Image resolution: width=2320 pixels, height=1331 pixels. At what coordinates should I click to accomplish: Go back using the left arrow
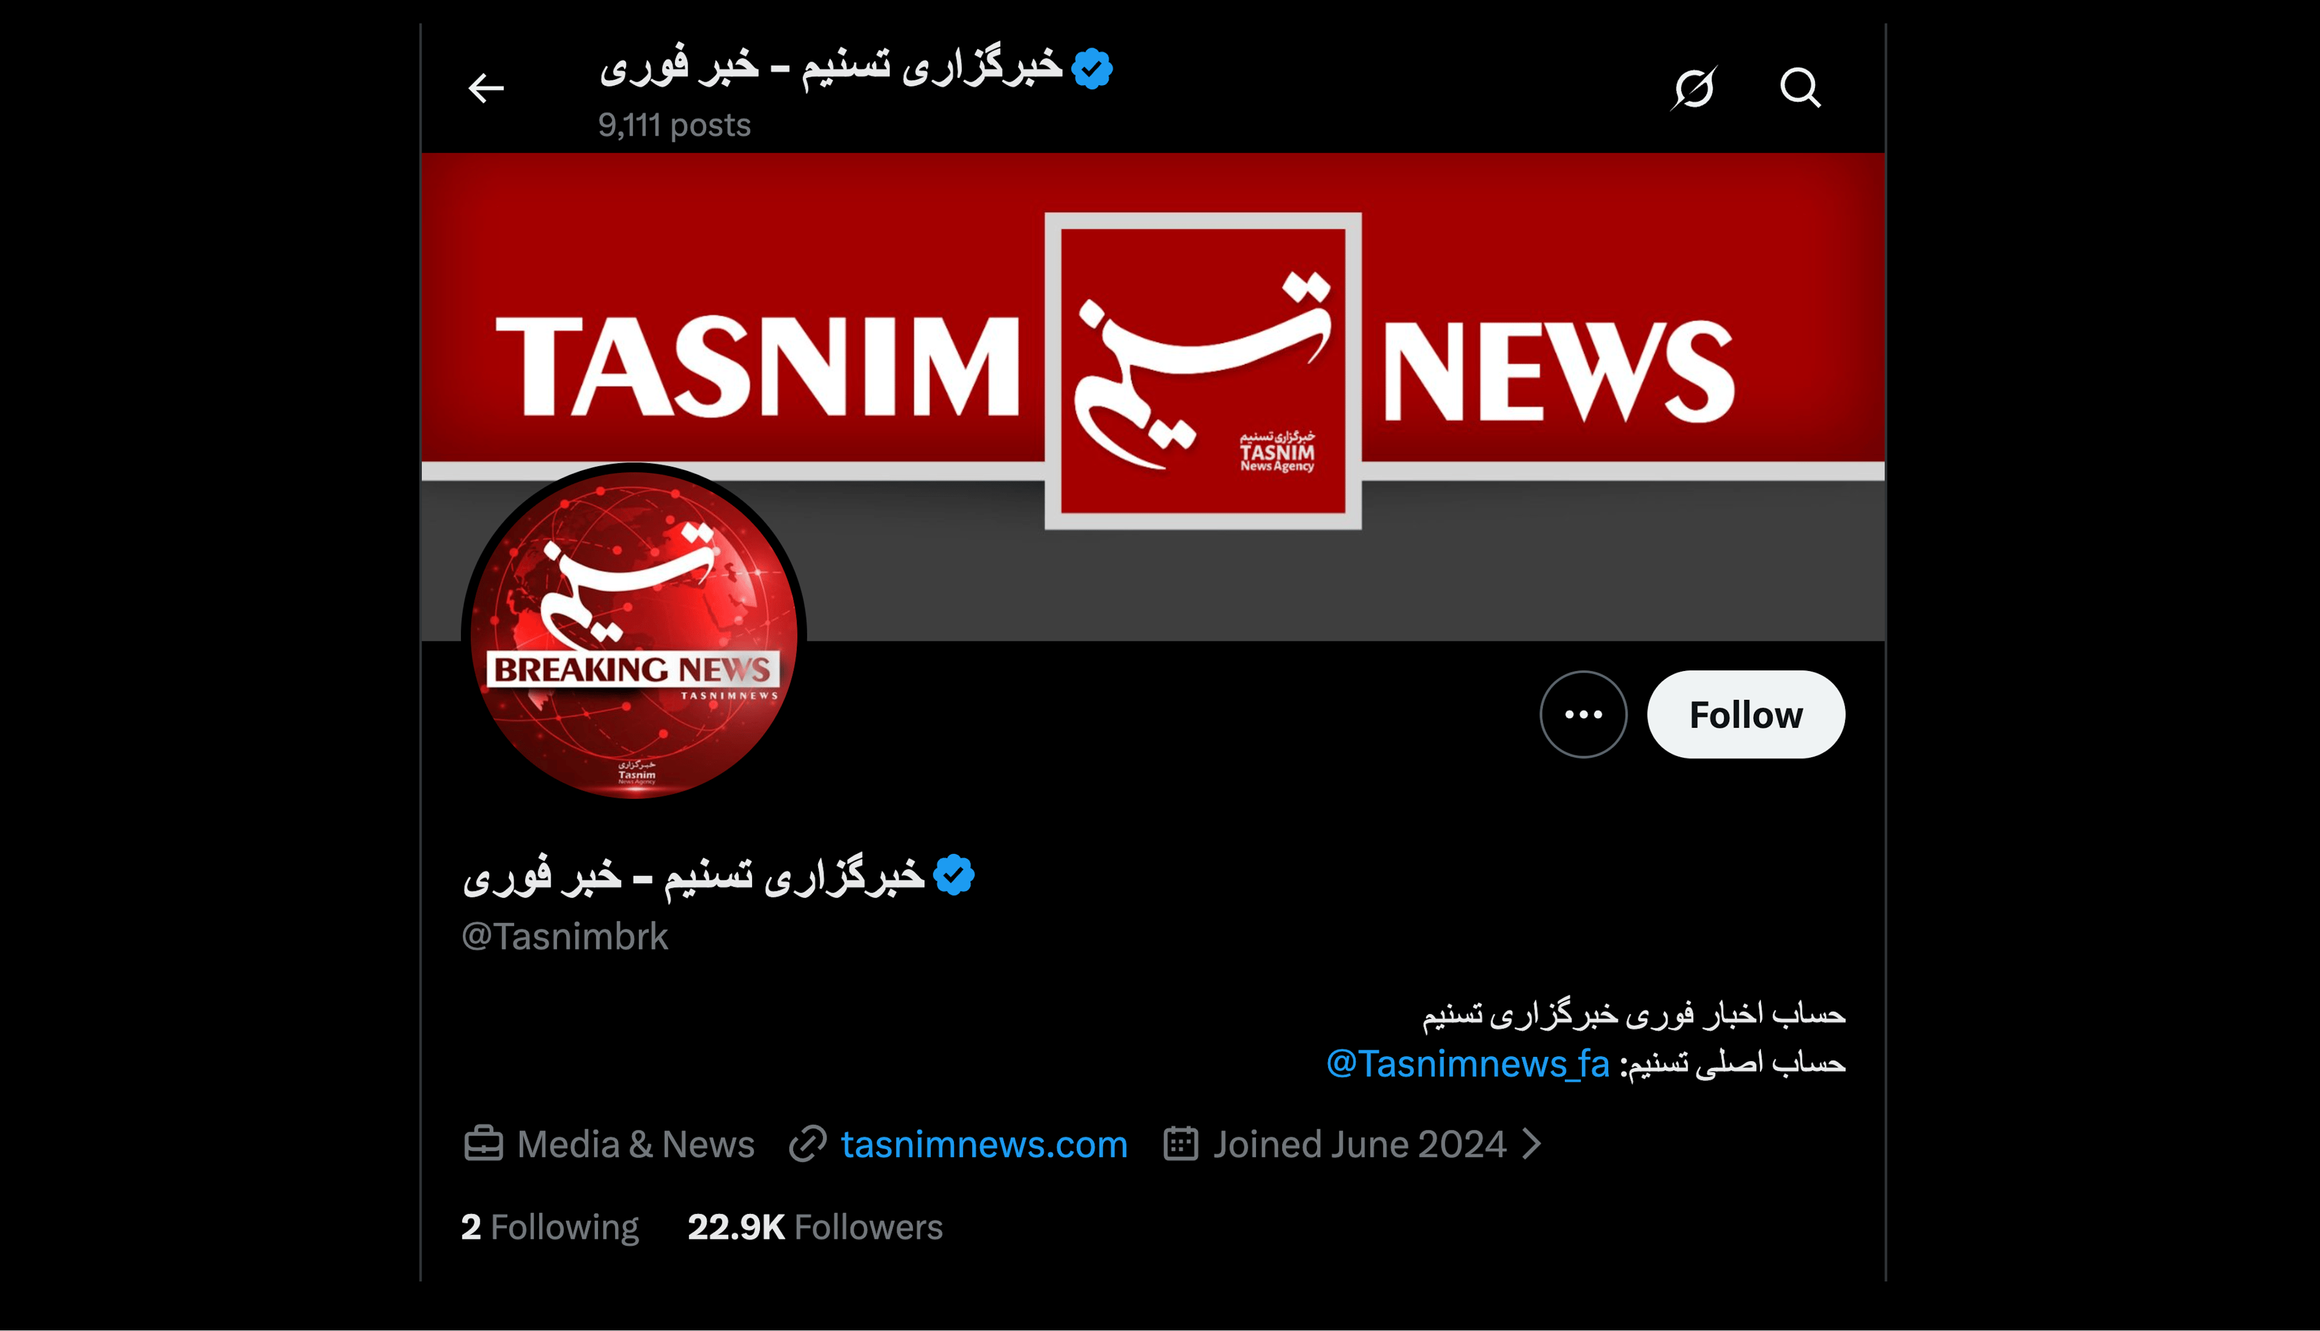(486, 88)
